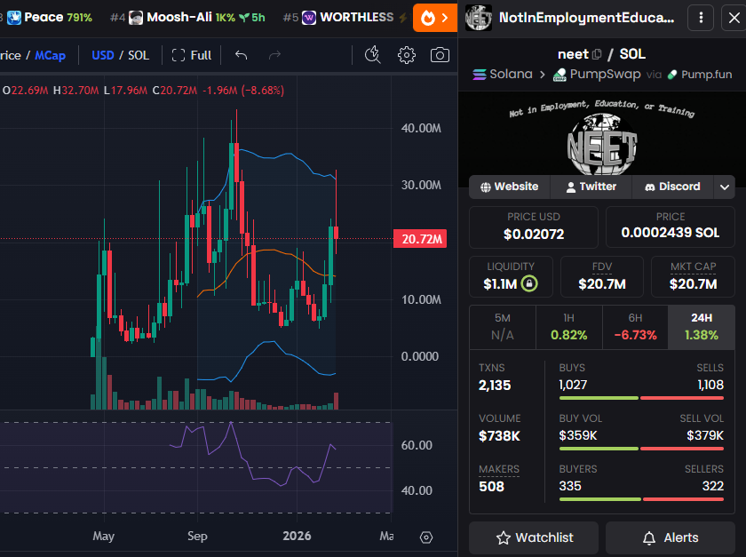The height and width of the screenshot is (557, 746).
Task: Click the TXNS 2,135 value
Action: (x=495, y=386)
